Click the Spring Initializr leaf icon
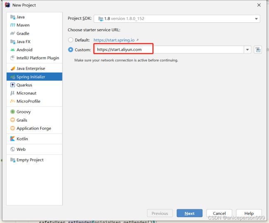Image resolution: width=269 pixels, height=223 pixels. click(x=13, y=77)
